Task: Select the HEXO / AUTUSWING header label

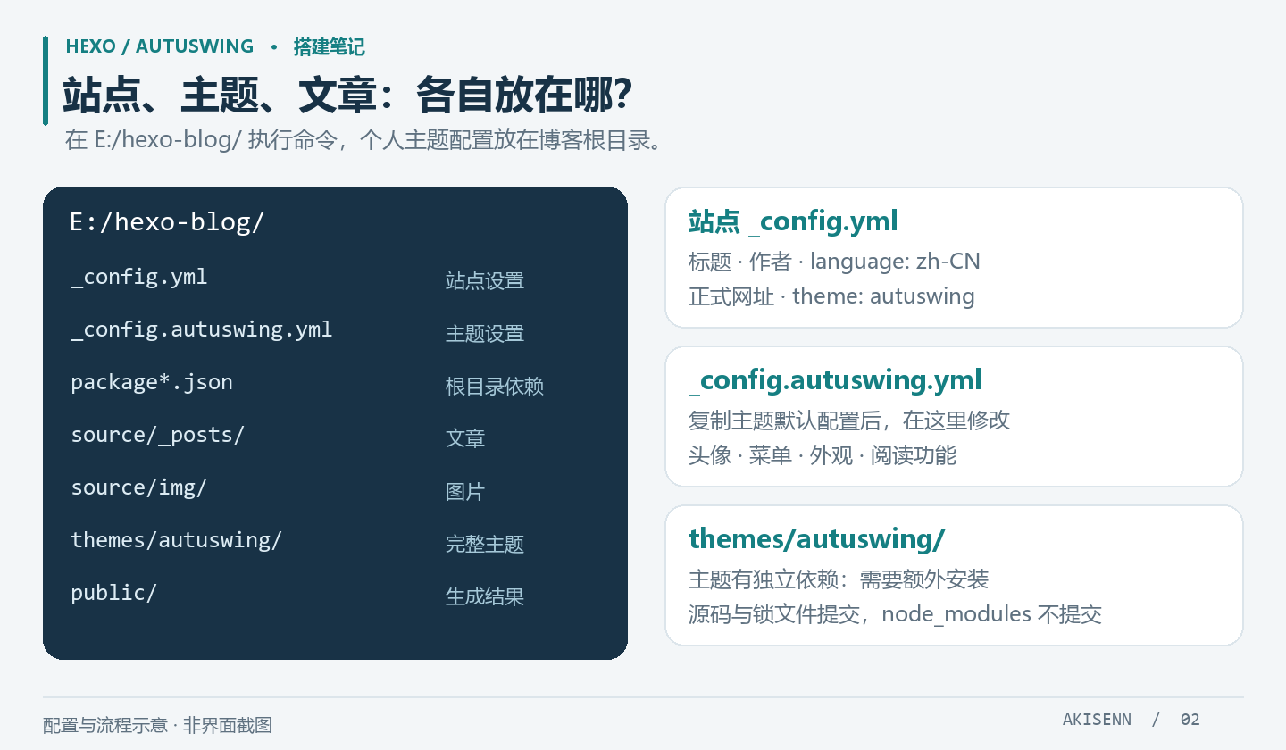Action: click(160, 47)
